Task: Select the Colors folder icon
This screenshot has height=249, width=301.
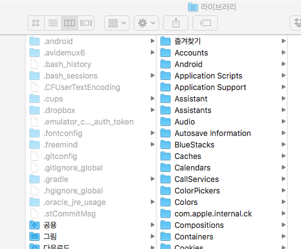Action: 166,202
